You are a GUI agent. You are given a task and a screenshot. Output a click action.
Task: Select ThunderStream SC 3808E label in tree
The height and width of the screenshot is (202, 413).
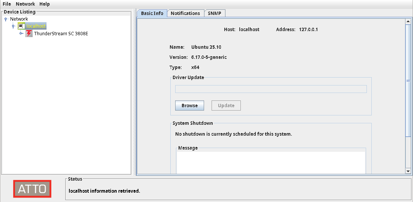[61, 34]
